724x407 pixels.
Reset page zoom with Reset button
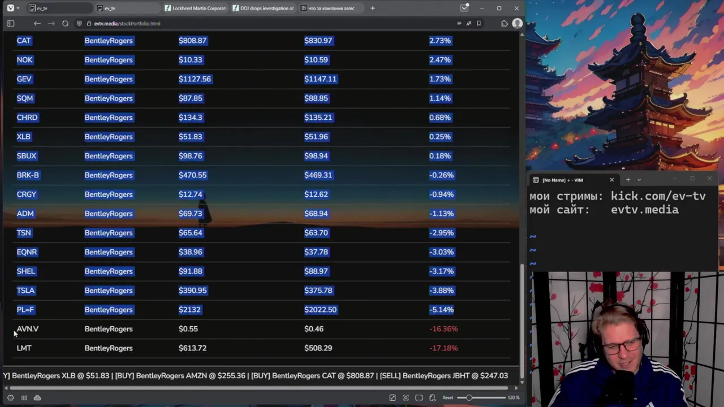tap(447, 397)
